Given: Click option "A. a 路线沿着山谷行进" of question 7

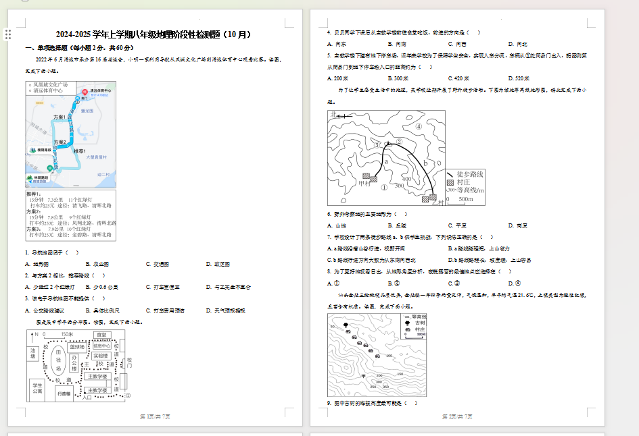Looking at the screenshot, I should [366, 248].
